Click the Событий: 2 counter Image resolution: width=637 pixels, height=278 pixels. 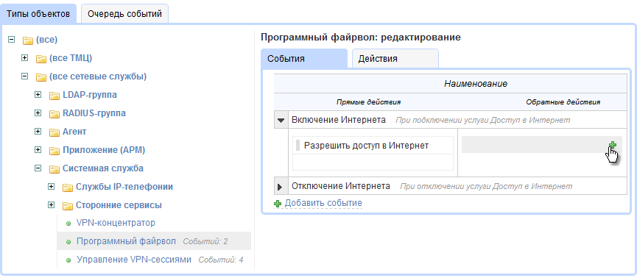205,242
